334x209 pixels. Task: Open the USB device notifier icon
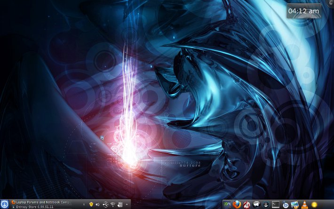coord(105,204)
